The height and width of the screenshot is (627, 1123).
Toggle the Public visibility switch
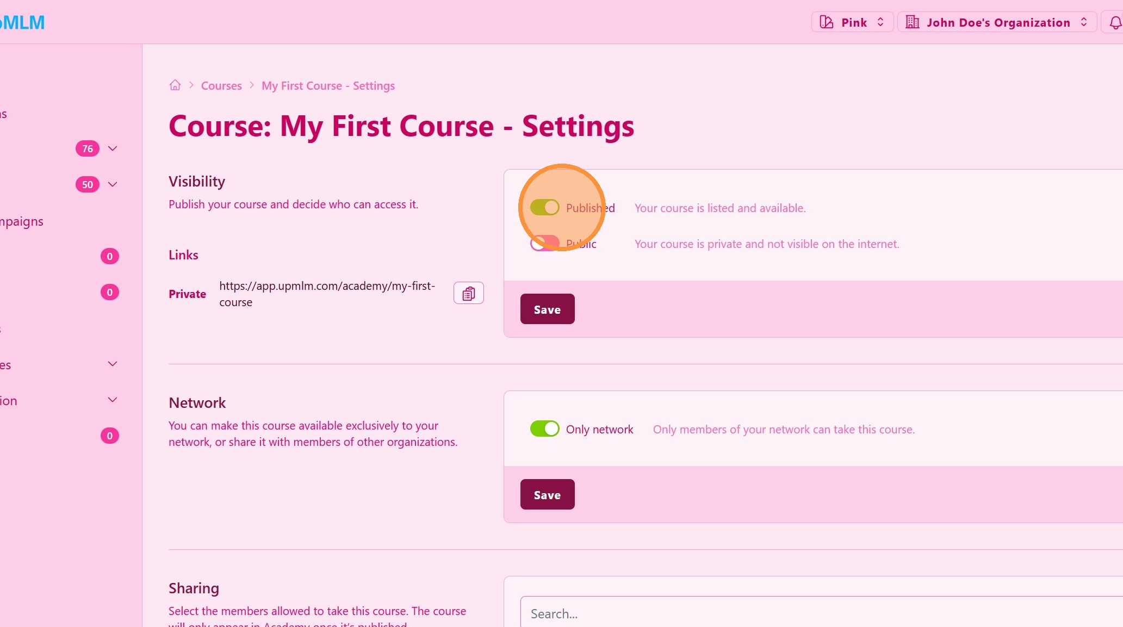point(544,243)
